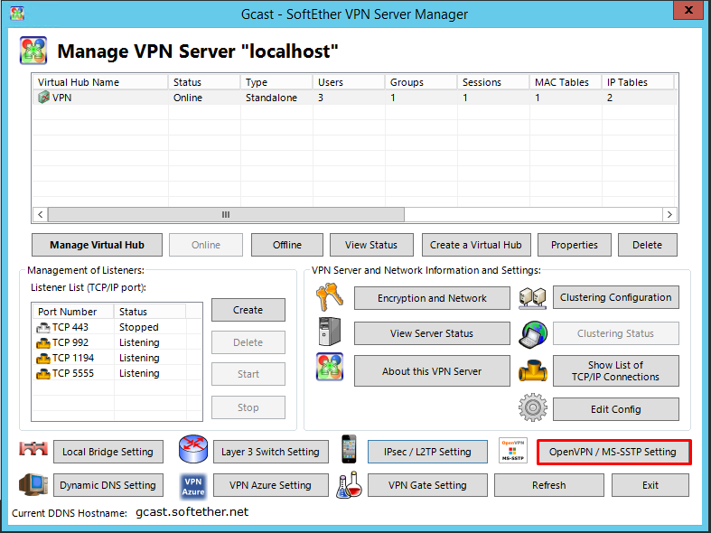The image size is (711, 533).
Task: Click the bridge icon beside Local Bridge Setting
Action: (33, 448)
